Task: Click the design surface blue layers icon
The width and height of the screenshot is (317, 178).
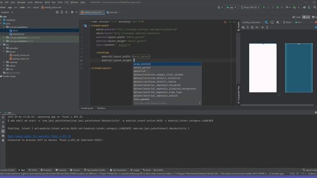Action: click(266, 22)
